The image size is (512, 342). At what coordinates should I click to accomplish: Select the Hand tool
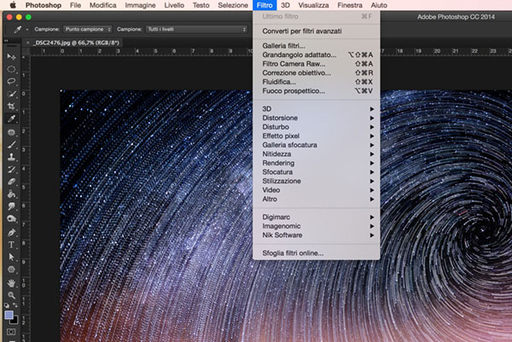click(x=11, y=283)
